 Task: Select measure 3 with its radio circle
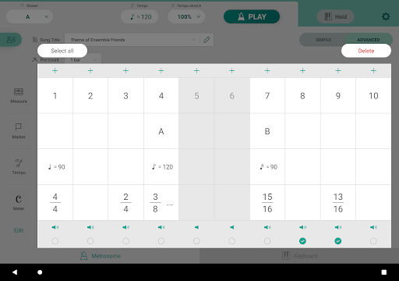[x=125, y=241]
